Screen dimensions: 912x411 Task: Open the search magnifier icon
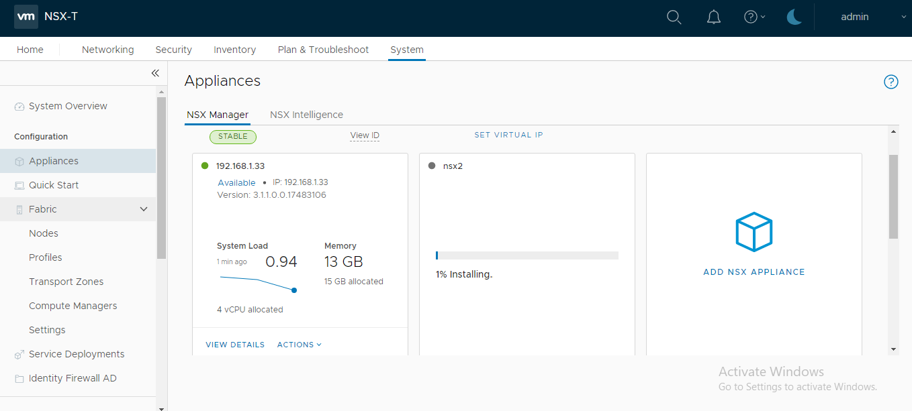674,17
